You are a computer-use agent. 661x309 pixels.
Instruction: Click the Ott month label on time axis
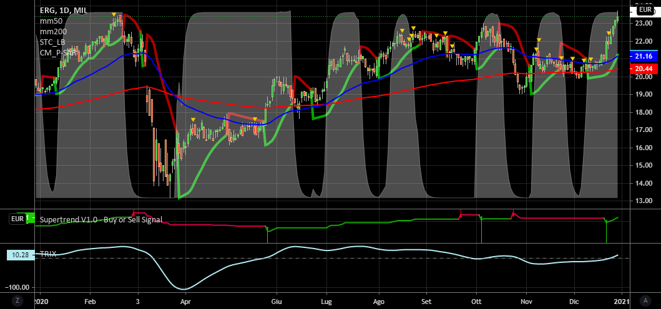[477, 300]
